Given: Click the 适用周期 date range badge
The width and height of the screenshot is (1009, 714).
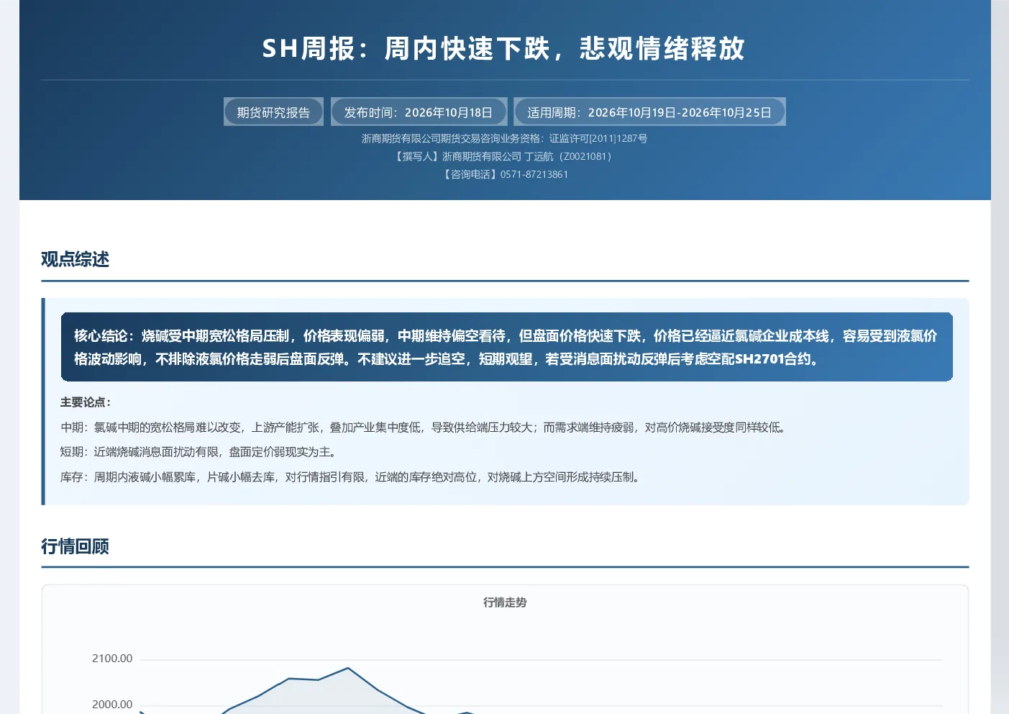Looking at the screenshot, I should coord(649,112).
